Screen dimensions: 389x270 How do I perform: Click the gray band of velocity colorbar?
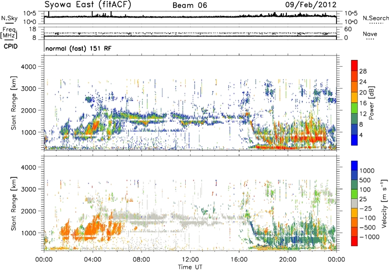(x=354, y=203)
